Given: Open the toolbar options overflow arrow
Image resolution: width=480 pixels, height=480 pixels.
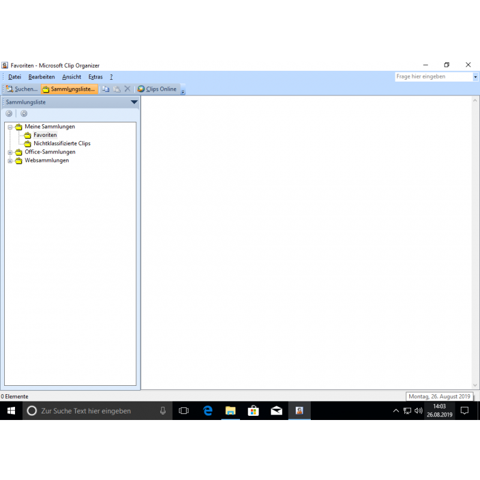Looking at the screenshot, I should click(x=183, y=91).
